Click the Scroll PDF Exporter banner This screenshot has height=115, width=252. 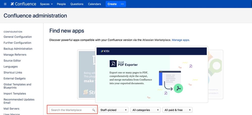click(152, 74)
